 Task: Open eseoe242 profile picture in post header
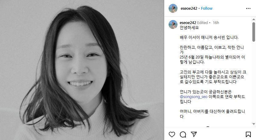click(x=173, y=8)
